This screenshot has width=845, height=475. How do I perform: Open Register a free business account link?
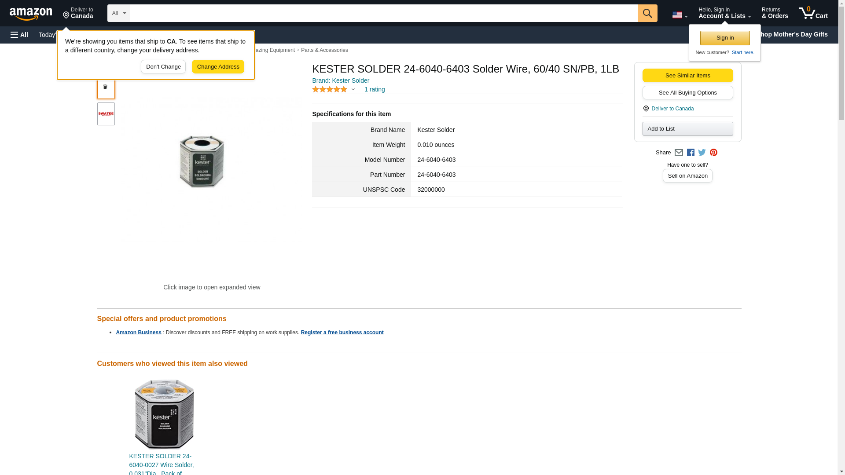point(342,332)
